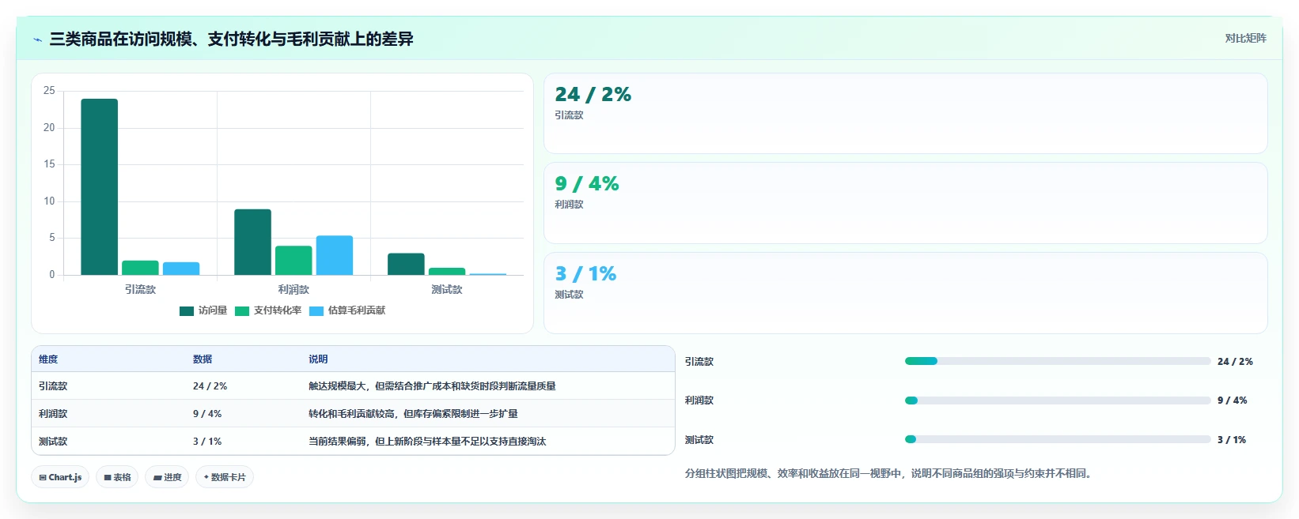This screenshot has width=1299, height=519.
Task: Click the Chart.js tag chip
Action: point(60,477)
